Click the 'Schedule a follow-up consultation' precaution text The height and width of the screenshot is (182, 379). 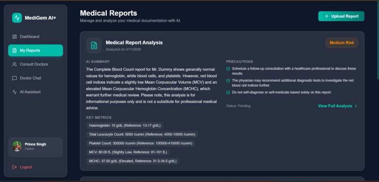pyautogui.click(x=294, y=71)
